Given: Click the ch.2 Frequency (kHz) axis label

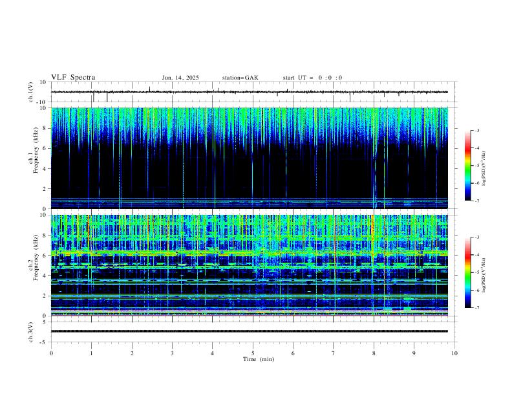Looking at the screenshot, I should (x=33, y=257).
